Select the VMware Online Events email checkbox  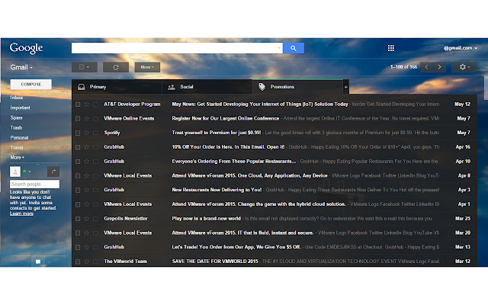(78, 119)
